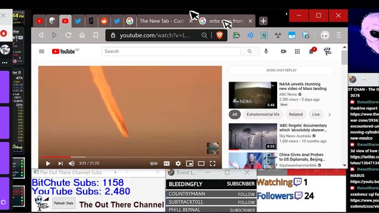The height and width of the screenshot is (213, 379).
Task: Click the video endscreen thumbnail overlay
Action: click(213, 148)
